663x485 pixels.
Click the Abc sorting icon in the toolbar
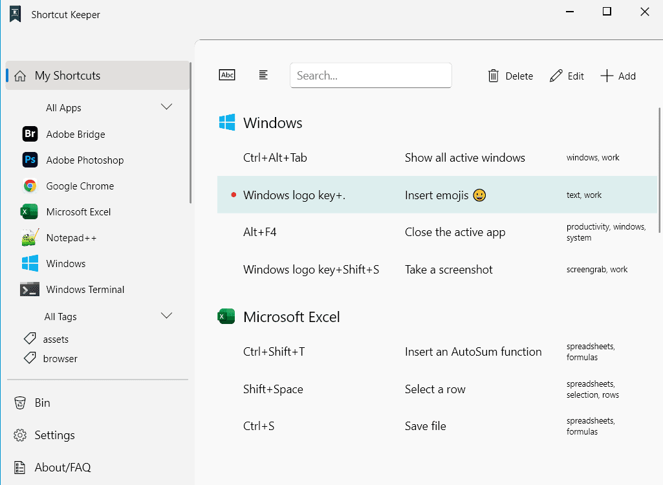coord(227,75)
